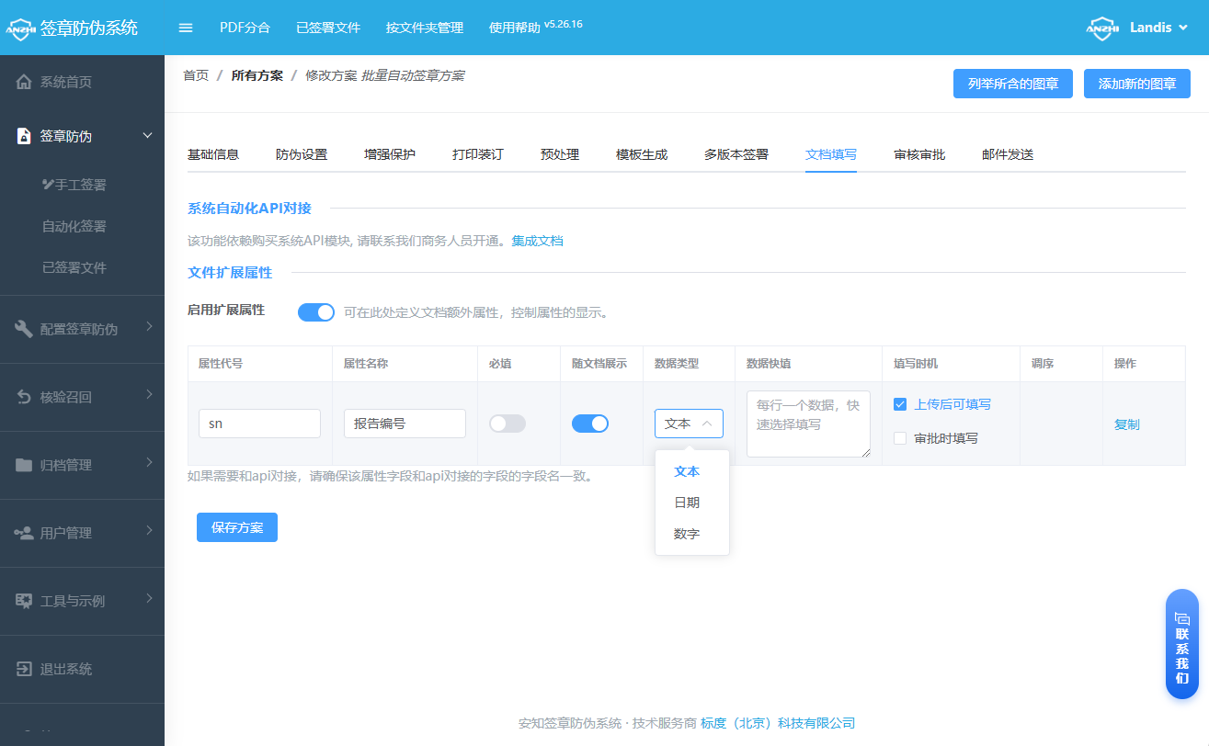Choose 日期 from the data type list
This screenshot has width=1209, height=746.
tap(687, 503)
